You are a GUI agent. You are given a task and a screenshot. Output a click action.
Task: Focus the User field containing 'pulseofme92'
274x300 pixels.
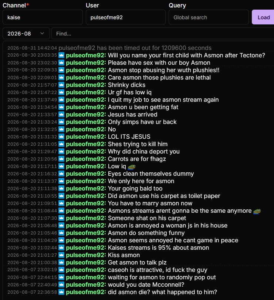[126, 17]
